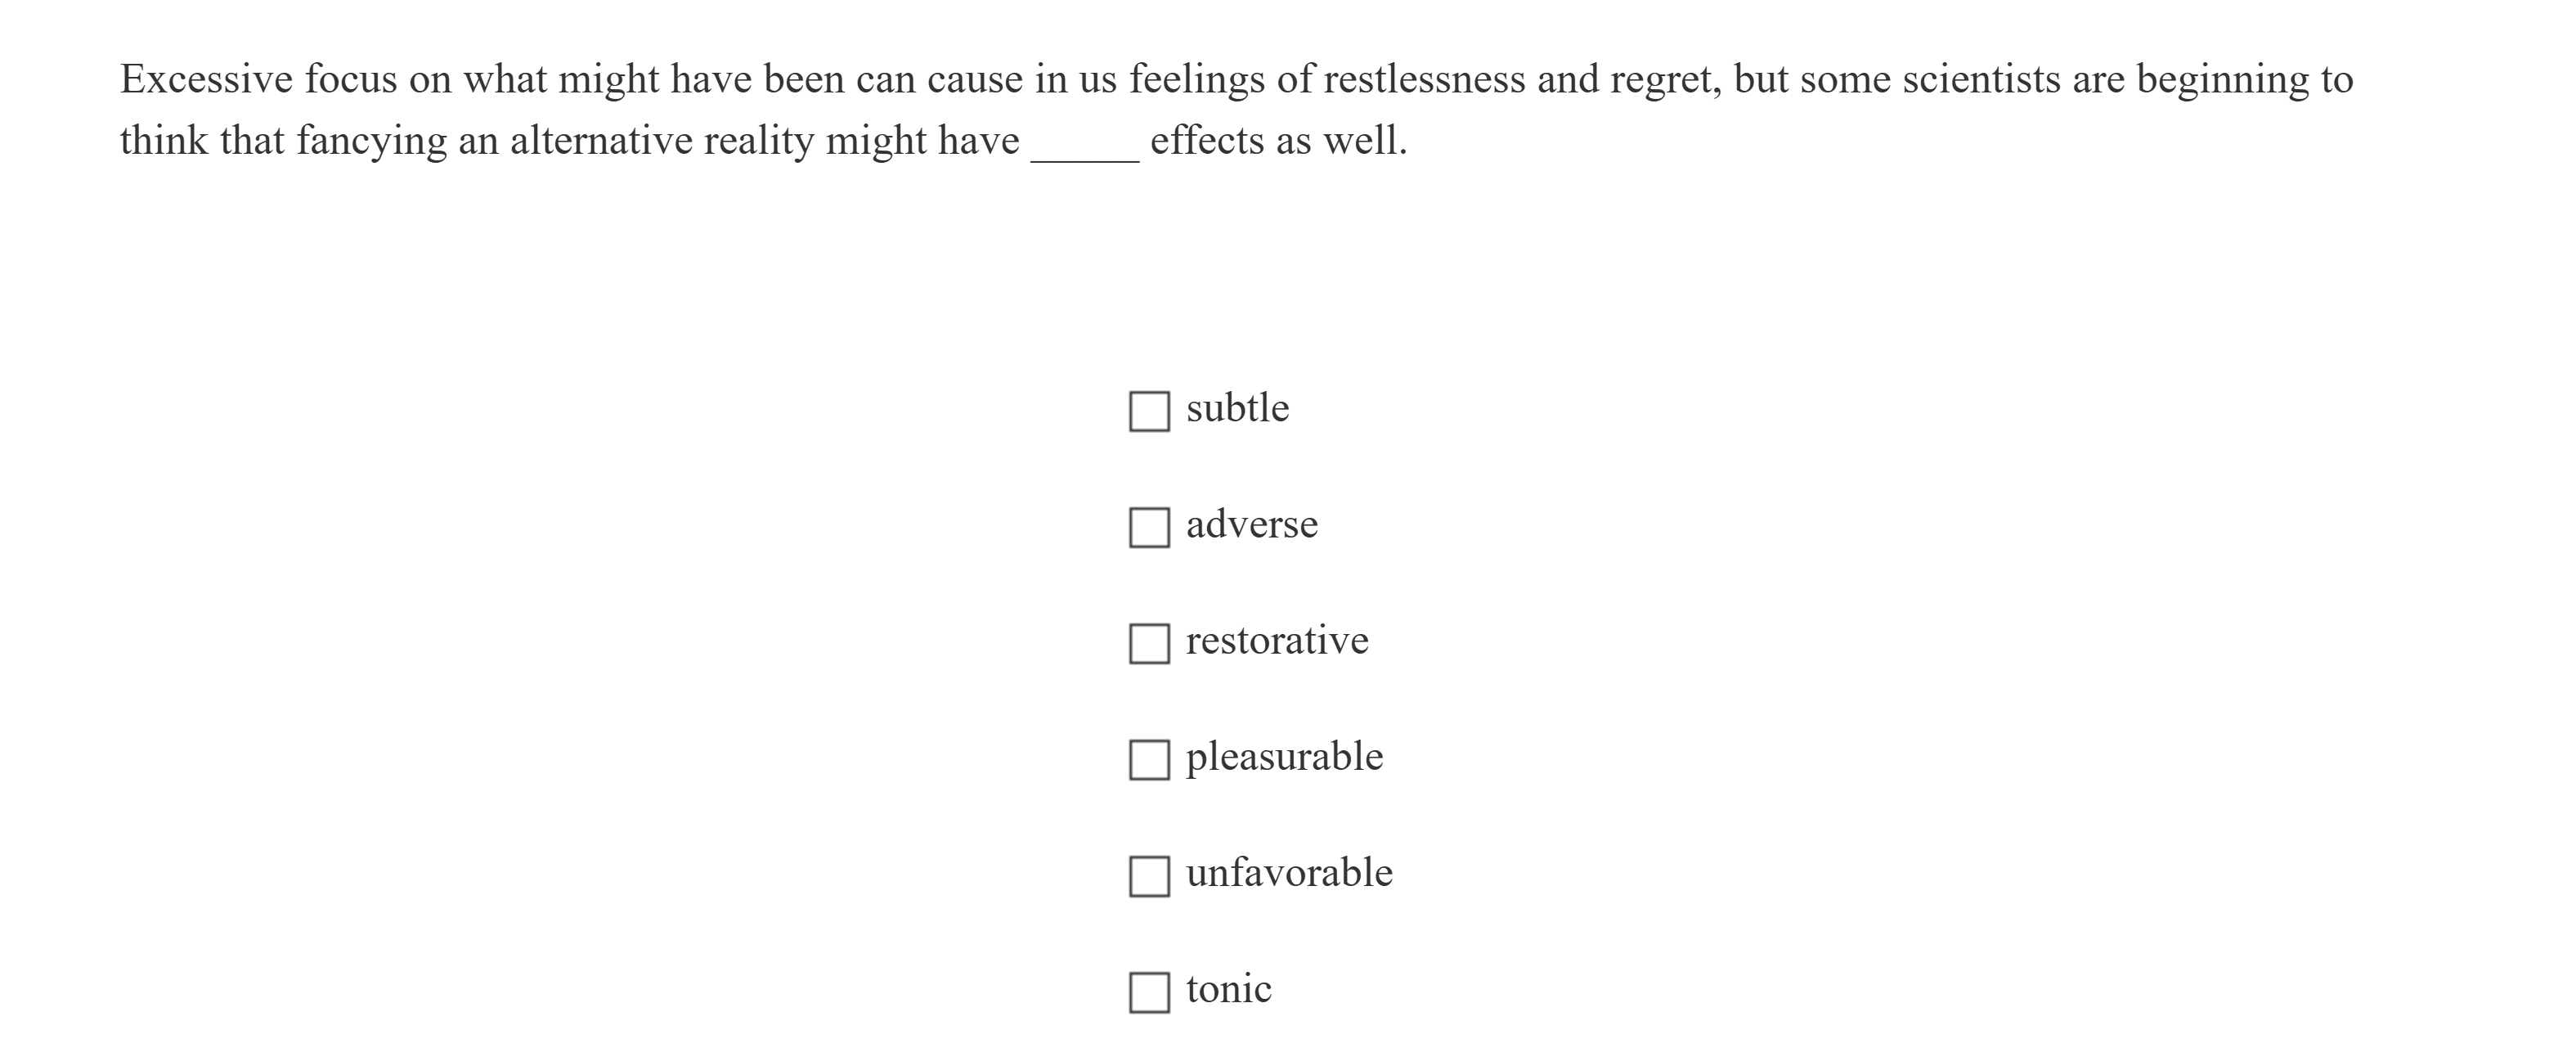Tick the adverse checkbox
This screenshot has width=2576, height=1039.
tap(1149, 527)
